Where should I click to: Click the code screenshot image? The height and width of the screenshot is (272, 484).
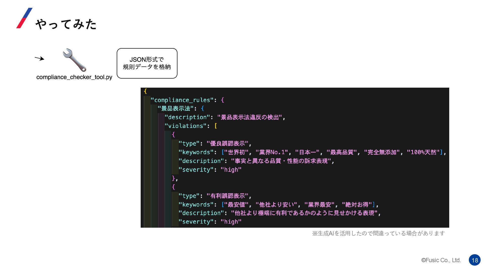pyautogui.click(x=295, y=158)
